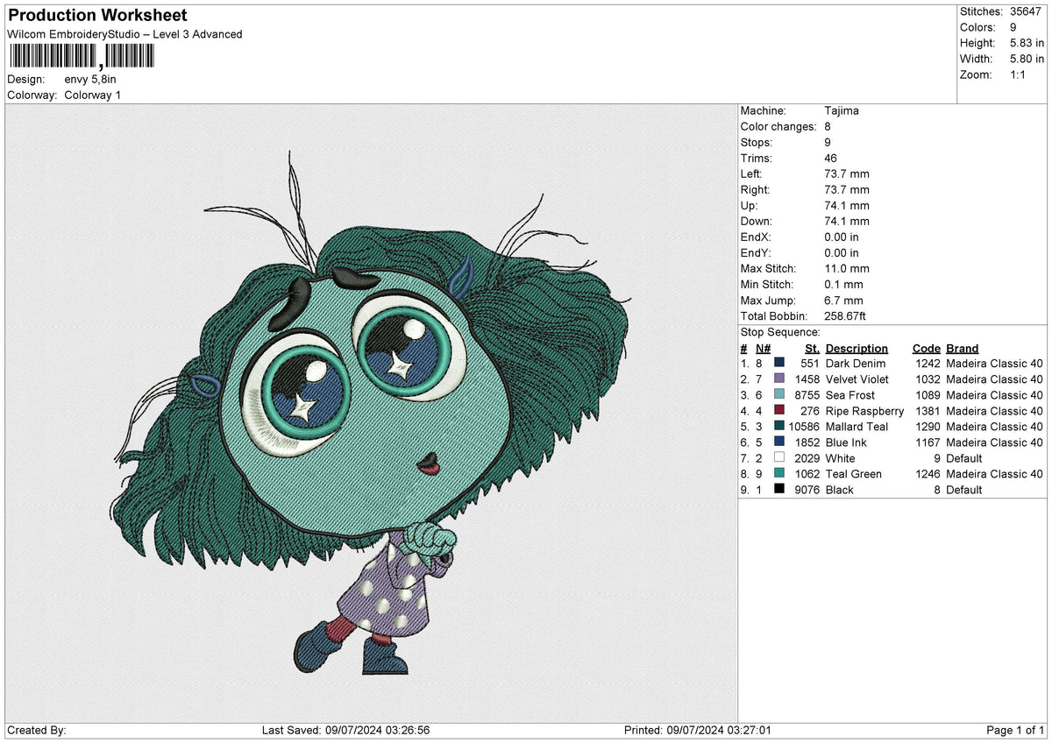Click the 'Description' column header
Viewport: 1052px width, 743px height.
click(x=857, y=348)
